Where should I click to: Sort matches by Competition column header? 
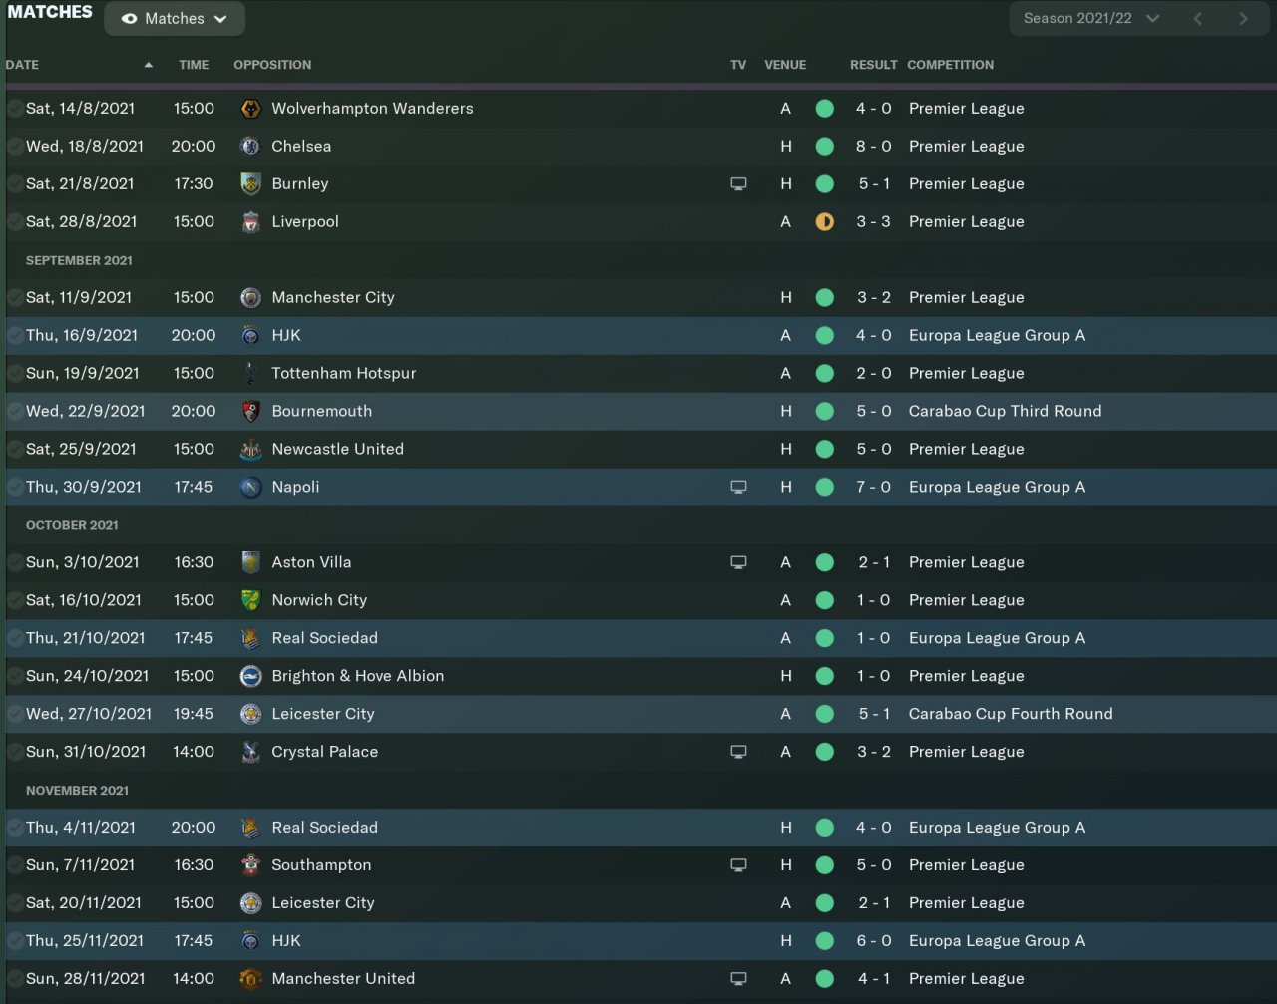tap(950, 65)
